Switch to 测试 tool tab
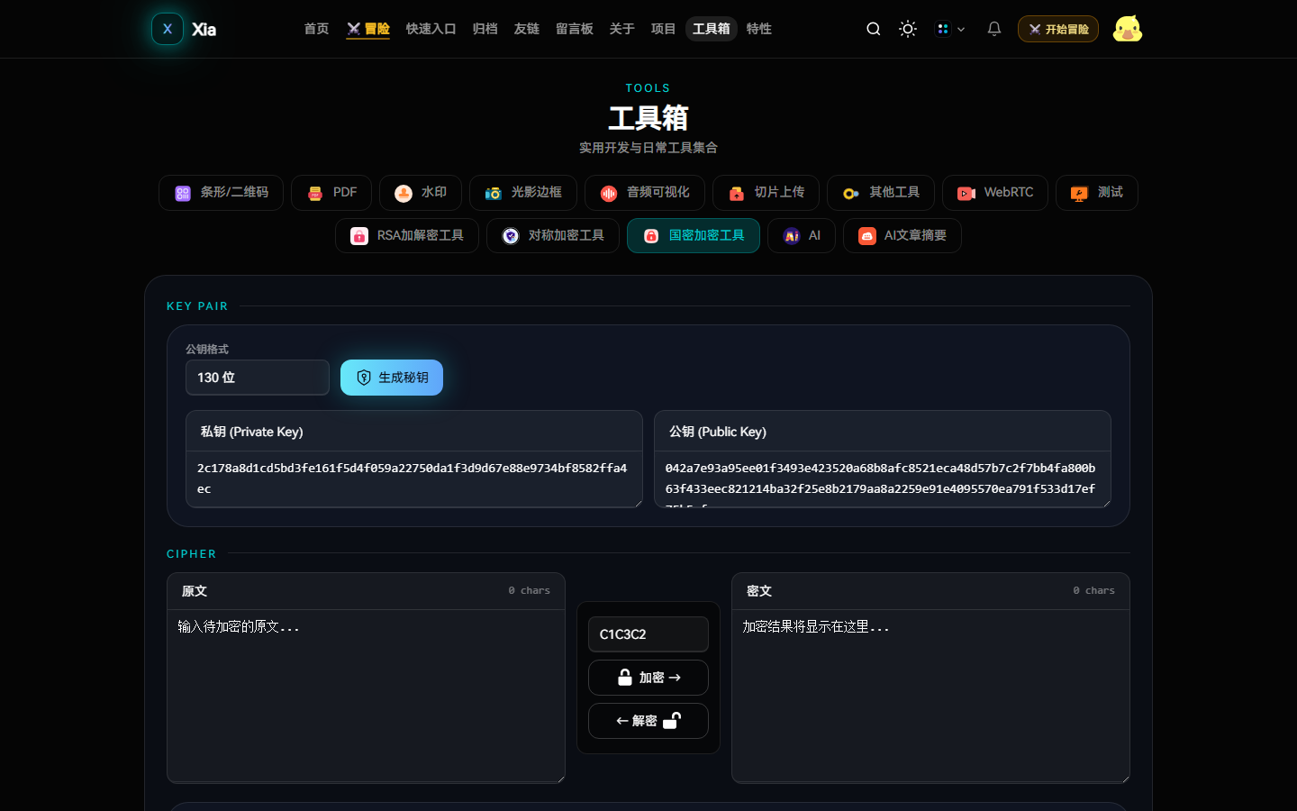Image resolution: width=1297 pixels, height=811 pixels. click(1097, 193)
